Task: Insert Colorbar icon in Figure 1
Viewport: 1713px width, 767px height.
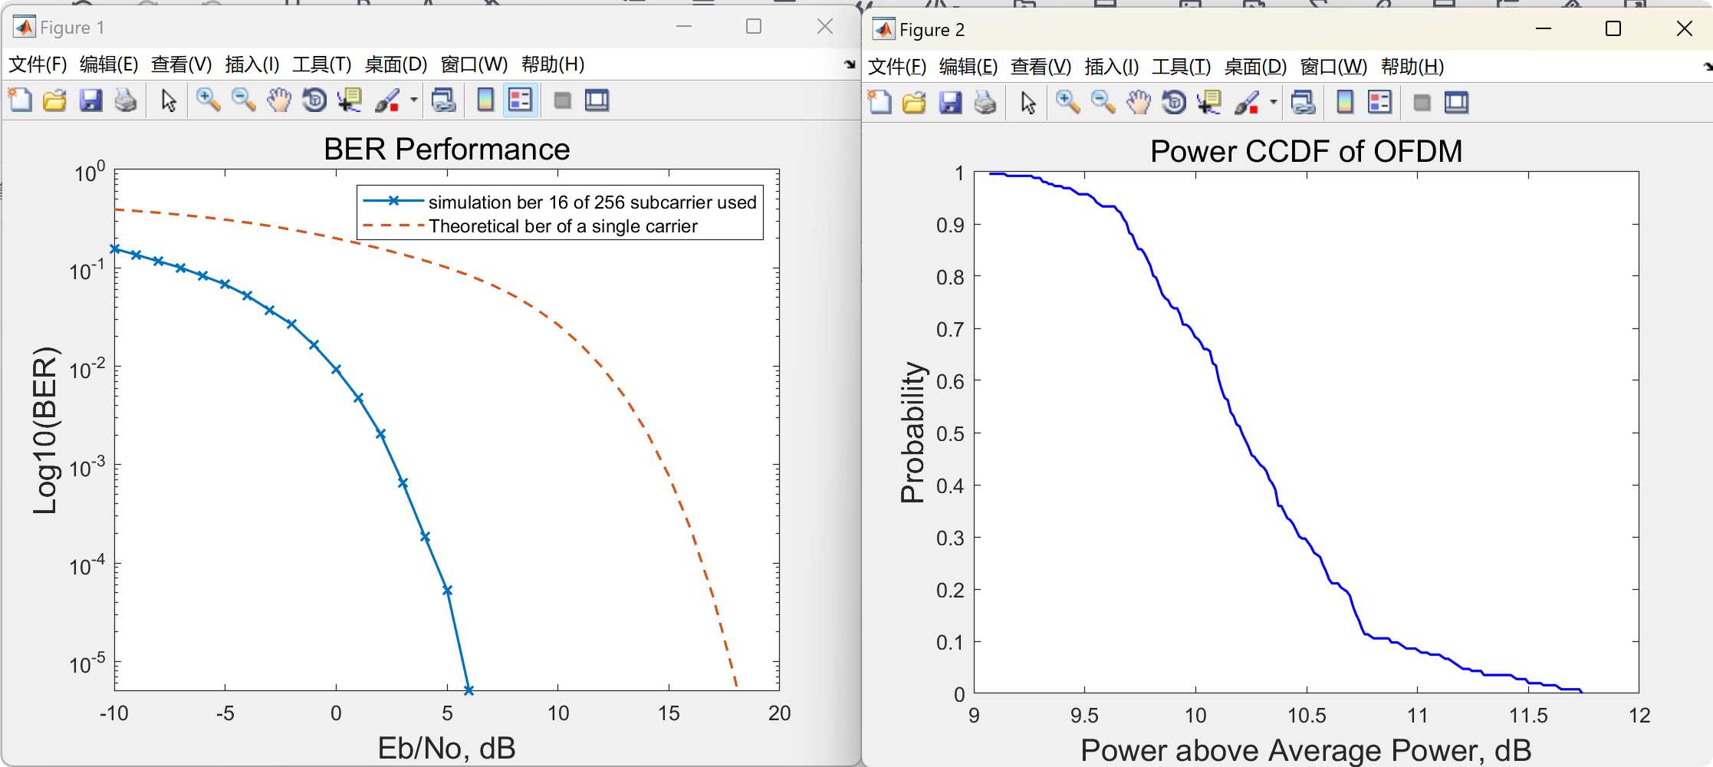Action: pos(485,100)
